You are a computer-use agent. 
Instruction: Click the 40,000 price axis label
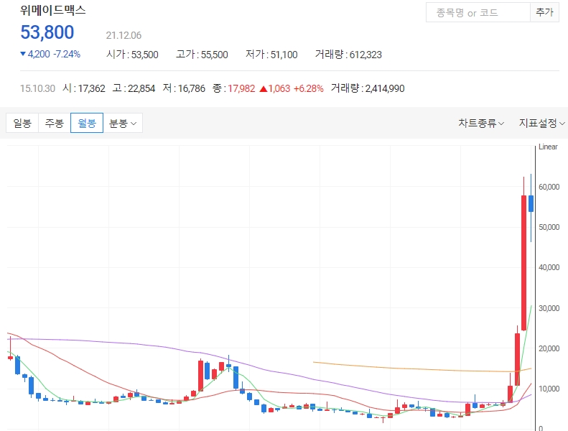pos(549,267)
